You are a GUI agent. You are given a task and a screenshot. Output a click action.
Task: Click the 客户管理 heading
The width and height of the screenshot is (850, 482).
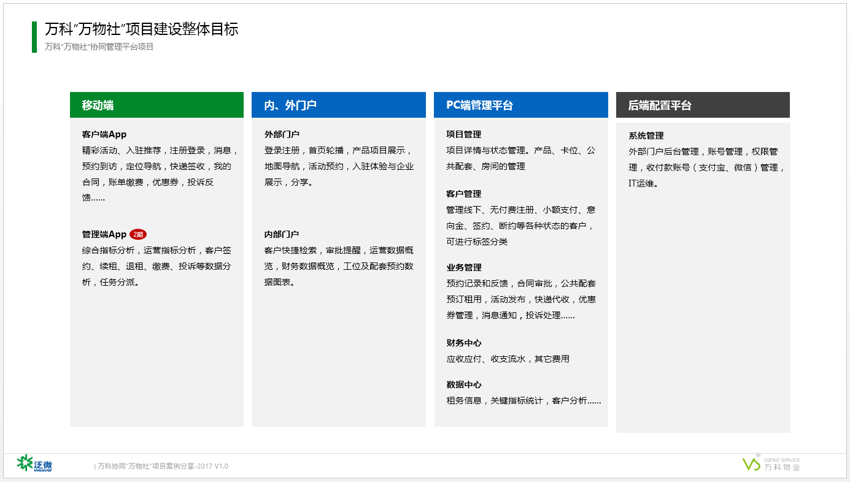click(x=464, y=194)
